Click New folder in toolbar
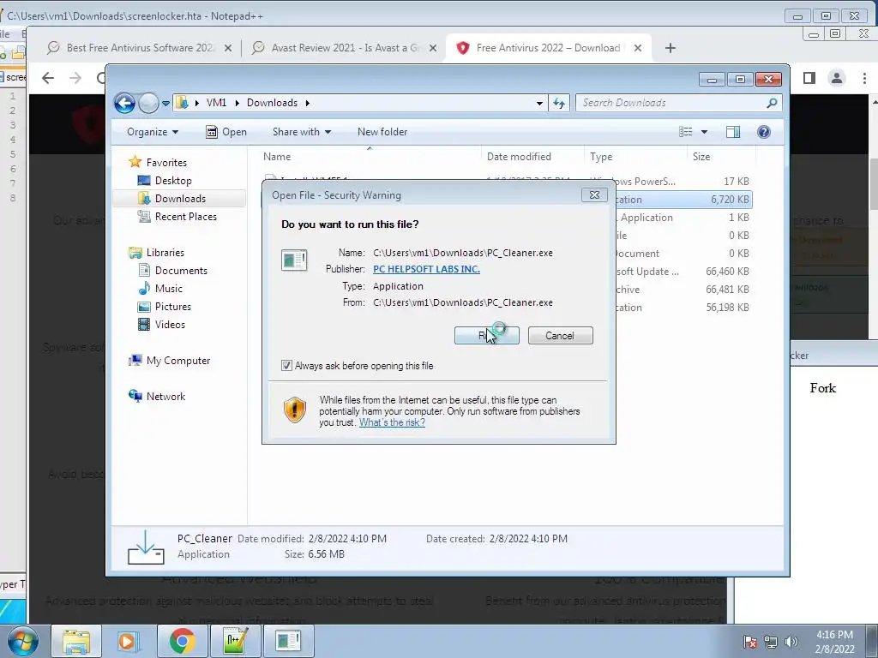Viewport: 878px width, 658px height. click(382, 132)
